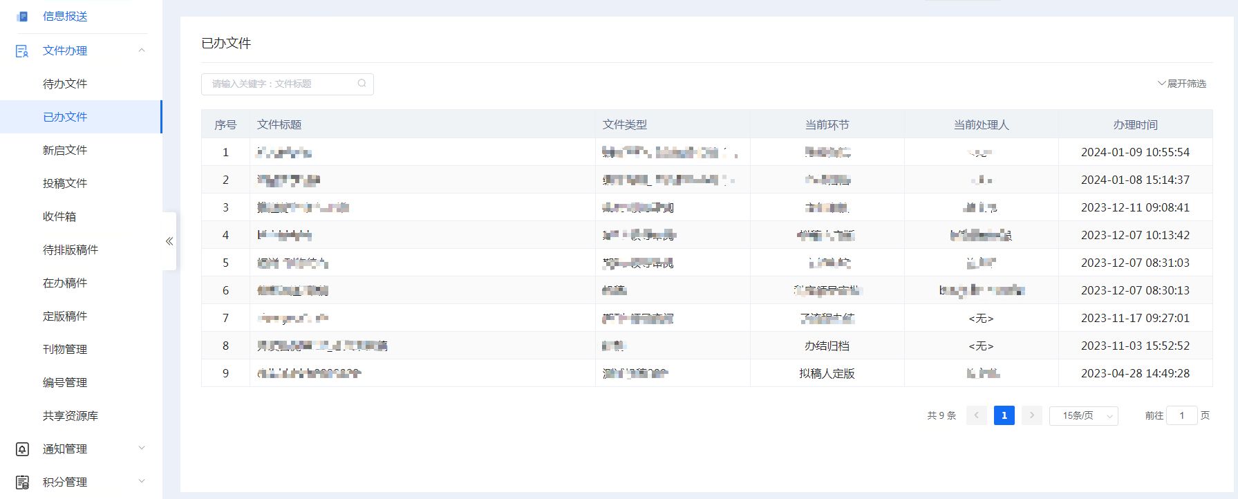Open 共享资源库 menu item
This screenshot has width=1238, height=499.
pos(81,415)
